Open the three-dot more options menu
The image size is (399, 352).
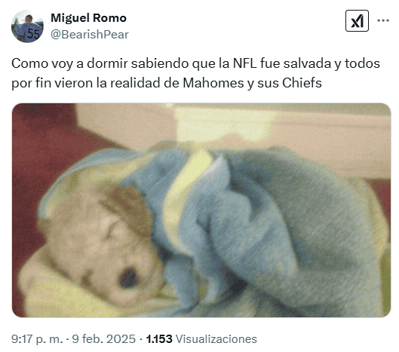pyautogui.click(x=383, y=20)
